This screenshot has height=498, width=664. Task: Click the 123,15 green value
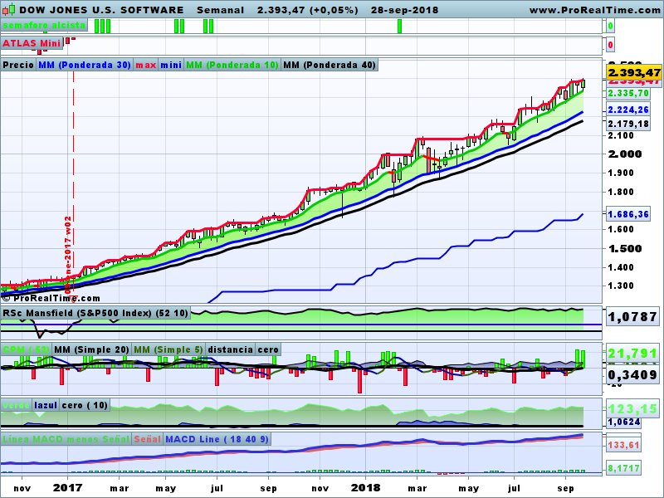tap(632, 408)
